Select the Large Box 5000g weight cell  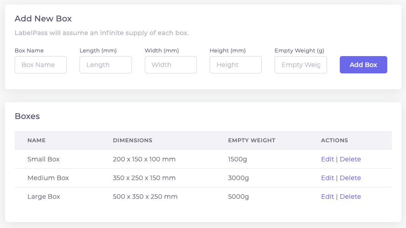tap(238, 197)
